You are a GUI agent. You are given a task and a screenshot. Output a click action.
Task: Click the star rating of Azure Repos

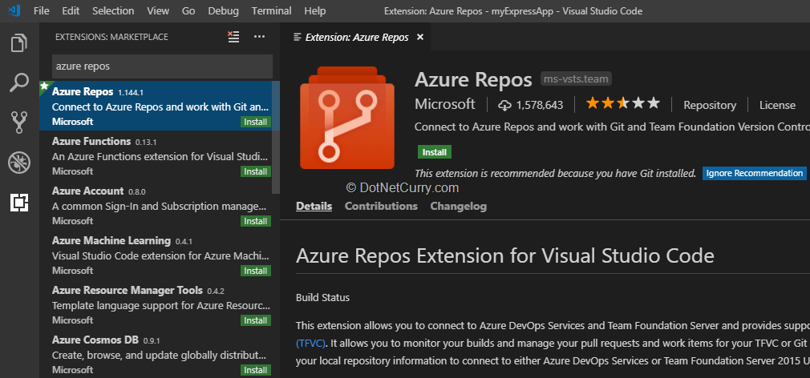(623, 103)
